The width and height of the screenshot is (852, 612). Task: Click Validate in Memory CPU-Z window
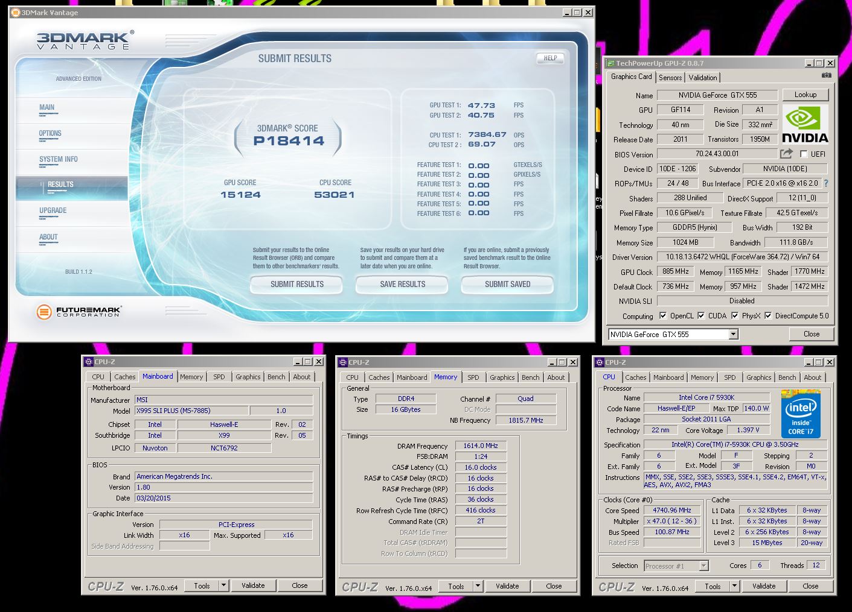pos(507,585)
